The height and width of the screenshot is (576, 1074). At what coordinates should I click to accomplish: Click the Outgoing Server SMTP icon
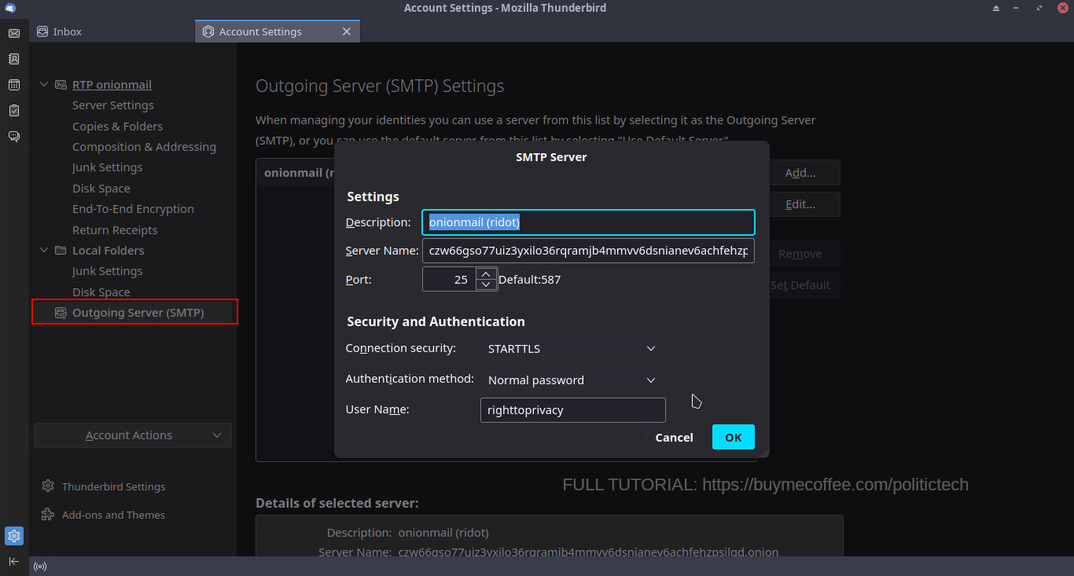pyautogui.click(x=61, y=313)
